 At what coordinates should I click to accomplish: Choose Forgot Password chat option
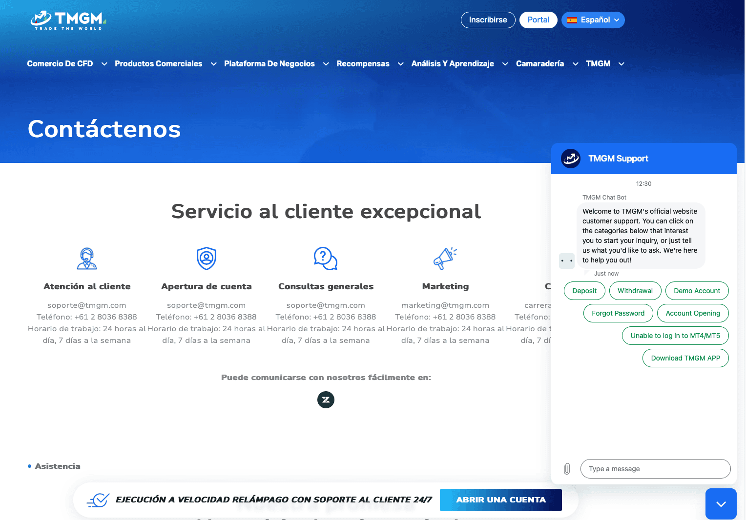(618, 313)
